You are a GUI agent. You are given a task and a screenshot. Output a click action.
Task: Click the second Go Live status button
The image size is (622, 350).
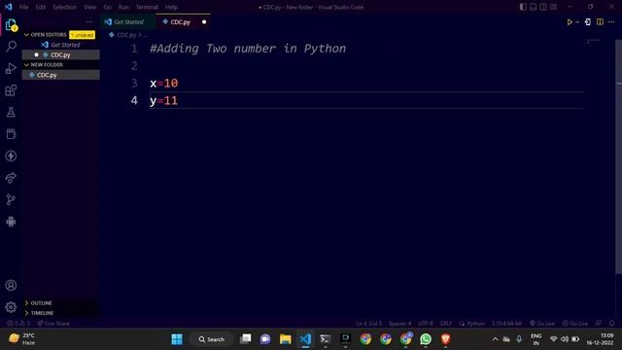574,324
